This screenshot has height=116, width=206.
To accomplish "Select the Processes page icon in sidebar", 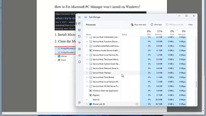I will (x=80, y=24).
